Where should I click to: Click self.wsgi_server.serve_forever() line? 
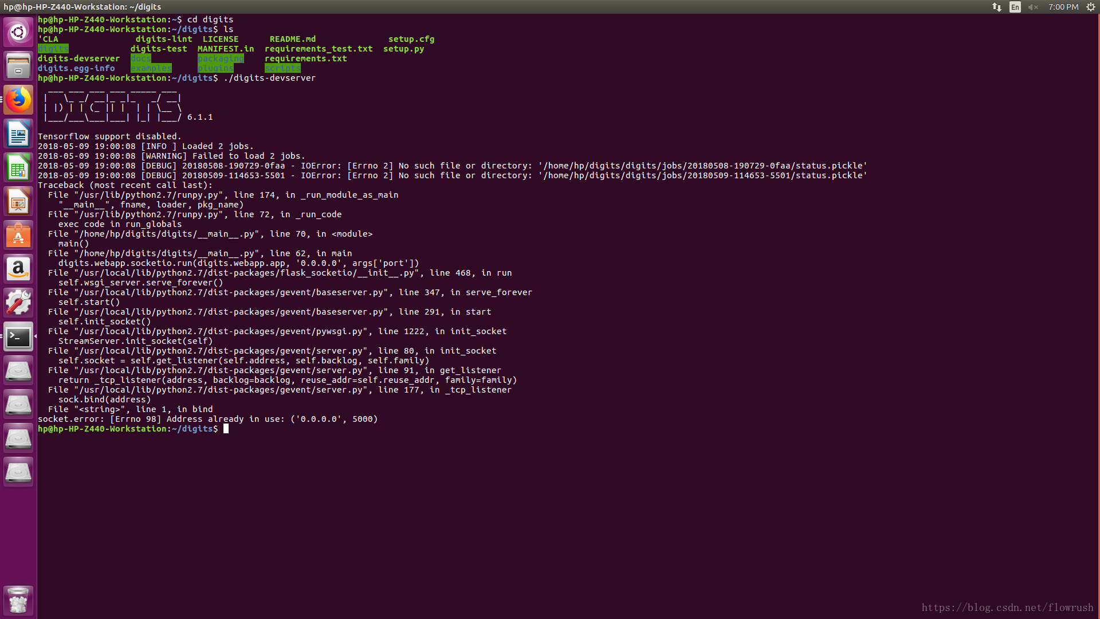[x=140, y=283]
